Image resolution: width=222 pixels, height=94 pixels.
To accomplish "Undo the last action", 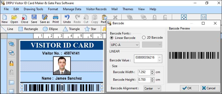I will click(67, 19).
